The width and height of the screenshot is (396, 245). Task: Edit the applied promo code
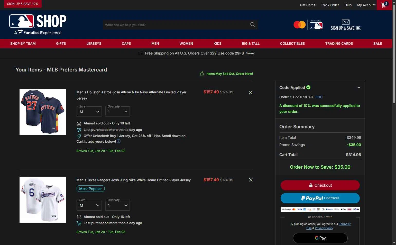[319, 97]
